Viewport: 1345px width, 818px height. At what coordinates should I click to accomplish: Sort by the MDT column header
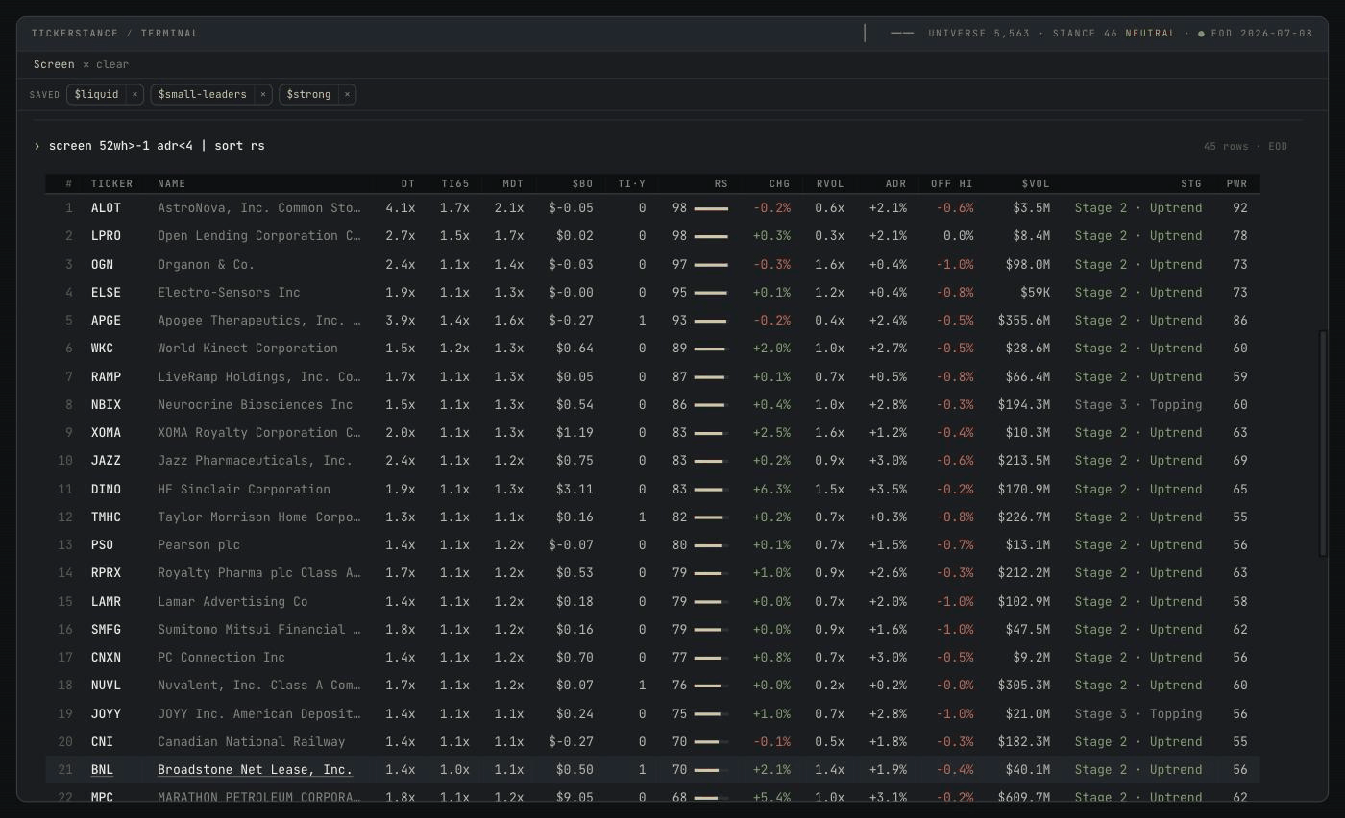513,183
